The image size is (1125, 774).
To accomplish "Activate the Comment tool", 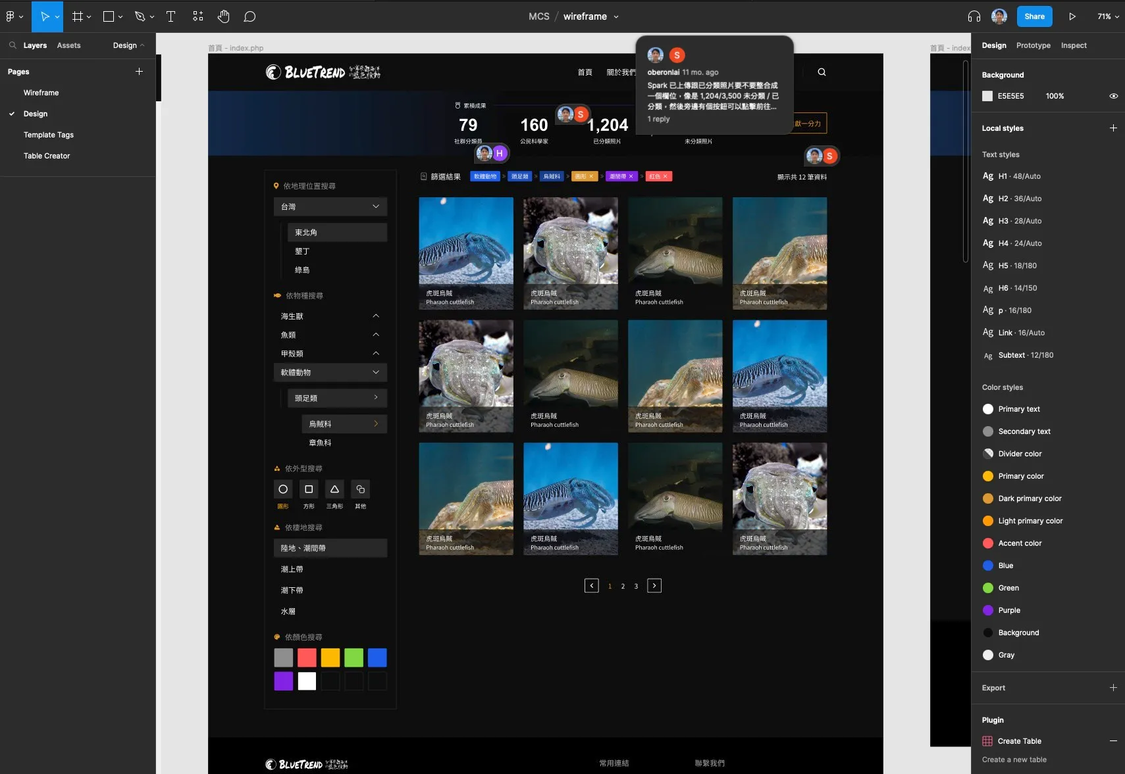I will pos(250,16).
